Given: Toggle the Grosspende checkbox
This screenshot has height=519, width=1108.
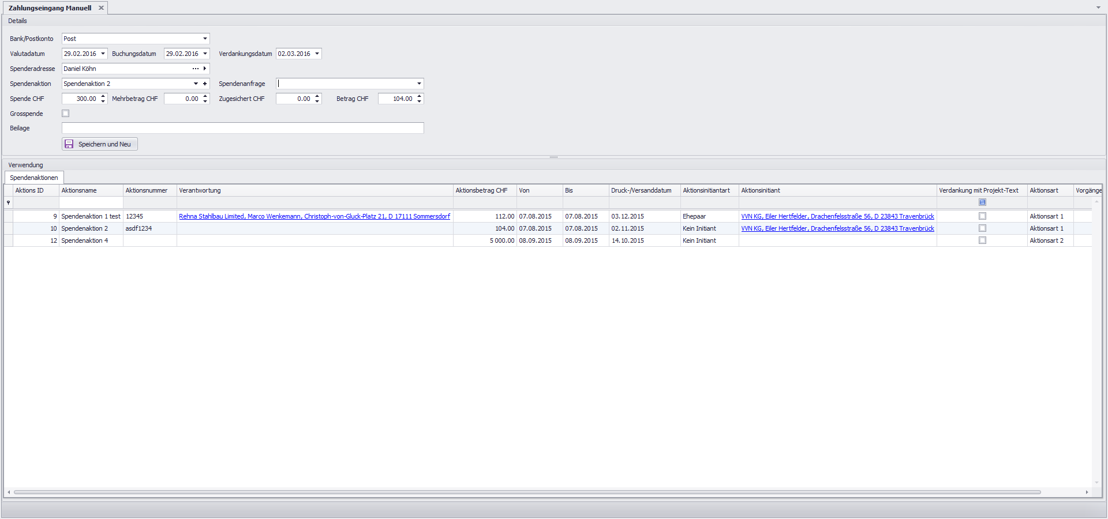Looking at the screenshot, I should (66, 114).
